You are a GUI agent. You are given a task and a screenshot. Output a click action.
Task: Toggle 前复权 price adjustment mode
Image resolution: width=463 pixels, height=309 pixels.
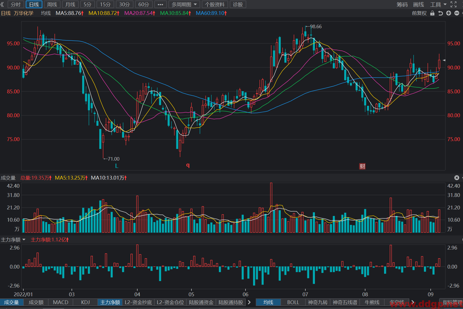coord(419,13)
